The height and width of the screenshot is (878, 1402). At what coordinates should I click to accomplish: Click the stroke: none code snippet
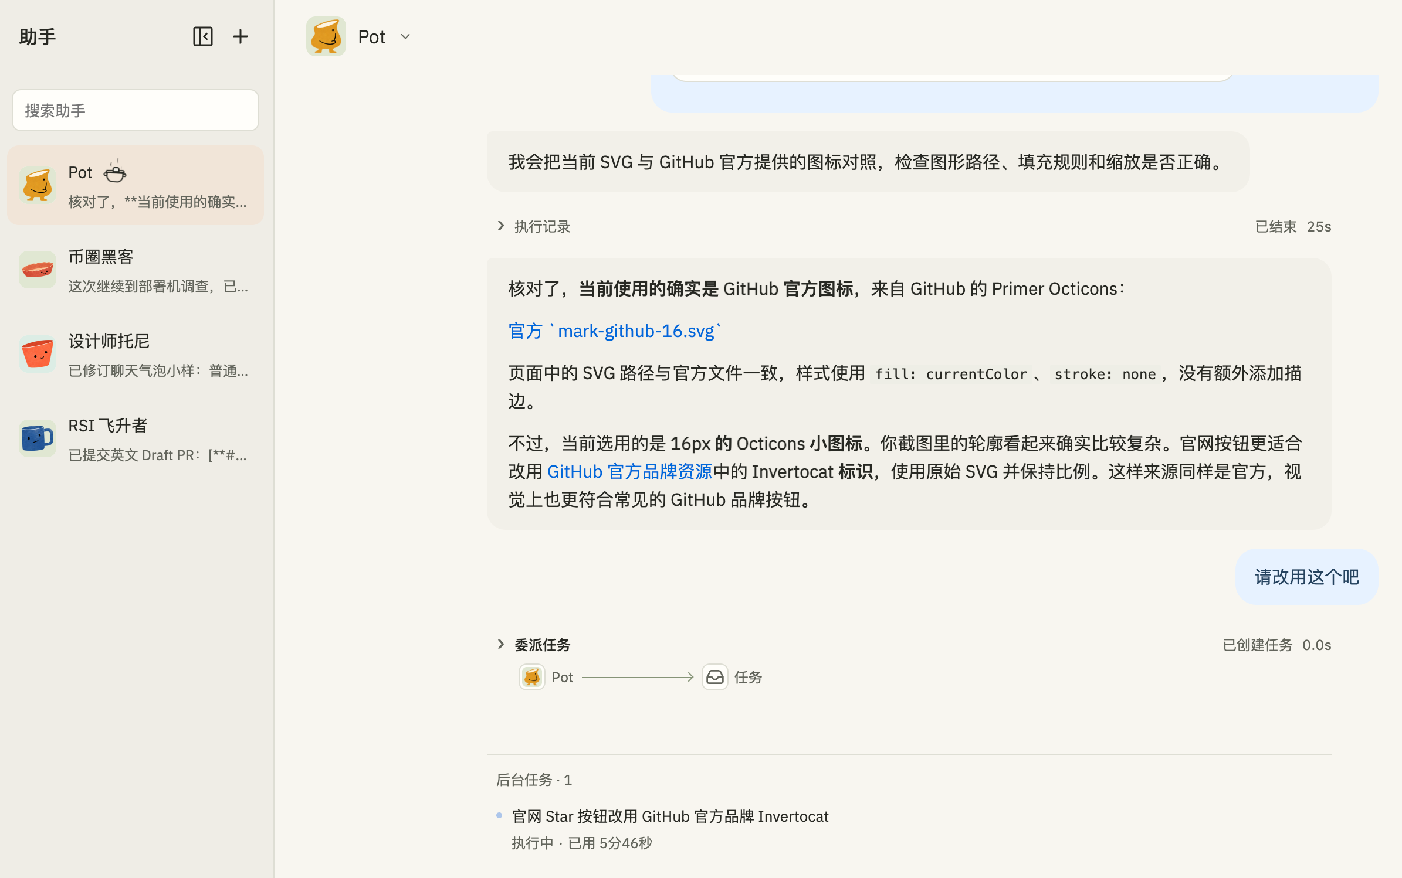[x=1105, y=374]
